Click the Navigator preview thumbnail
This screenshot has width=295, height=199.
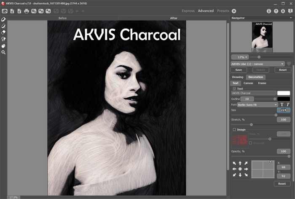[262, 37]
